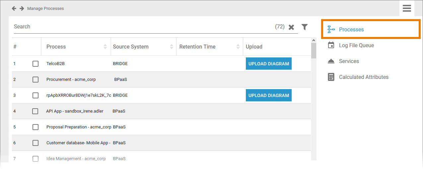Viewport: 423px width, 169px height.
Task: Sort by the Source System column arrows
Action: 172,47
